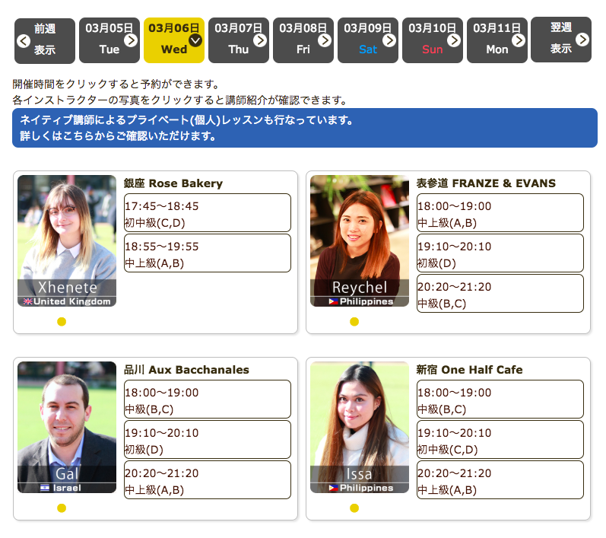Expand the selected 03月06日 Wed chevron
The image size is (606, 538).
[195, 40]
